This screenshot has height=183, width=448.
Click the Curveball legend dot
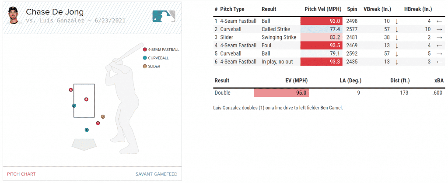pyautogui.click(x=145, y=58)
